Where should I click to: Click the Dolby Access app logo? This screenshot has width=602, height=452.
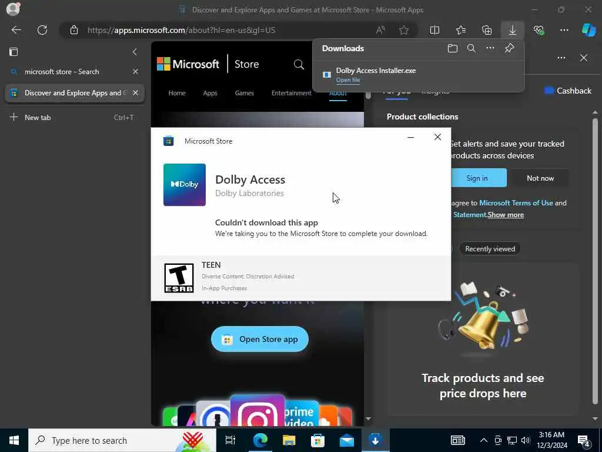(x=184, y=185)
